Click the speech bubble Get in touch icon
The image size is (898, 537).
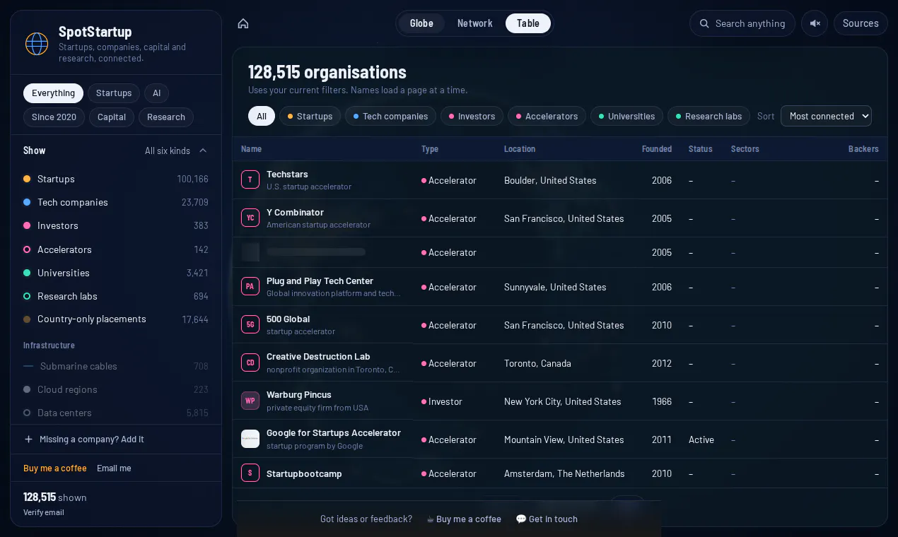click(521, 519)
